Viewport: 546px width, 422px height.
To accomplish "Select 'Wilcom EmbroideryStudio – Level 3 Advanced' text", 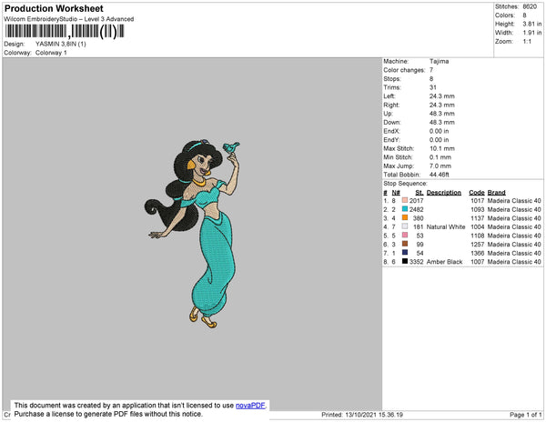I will click(69, 19).
